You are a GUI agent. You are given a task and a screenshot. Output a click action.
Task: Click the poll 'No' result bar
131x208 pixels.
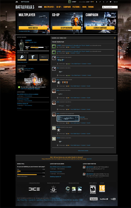[x=31, y=175]
